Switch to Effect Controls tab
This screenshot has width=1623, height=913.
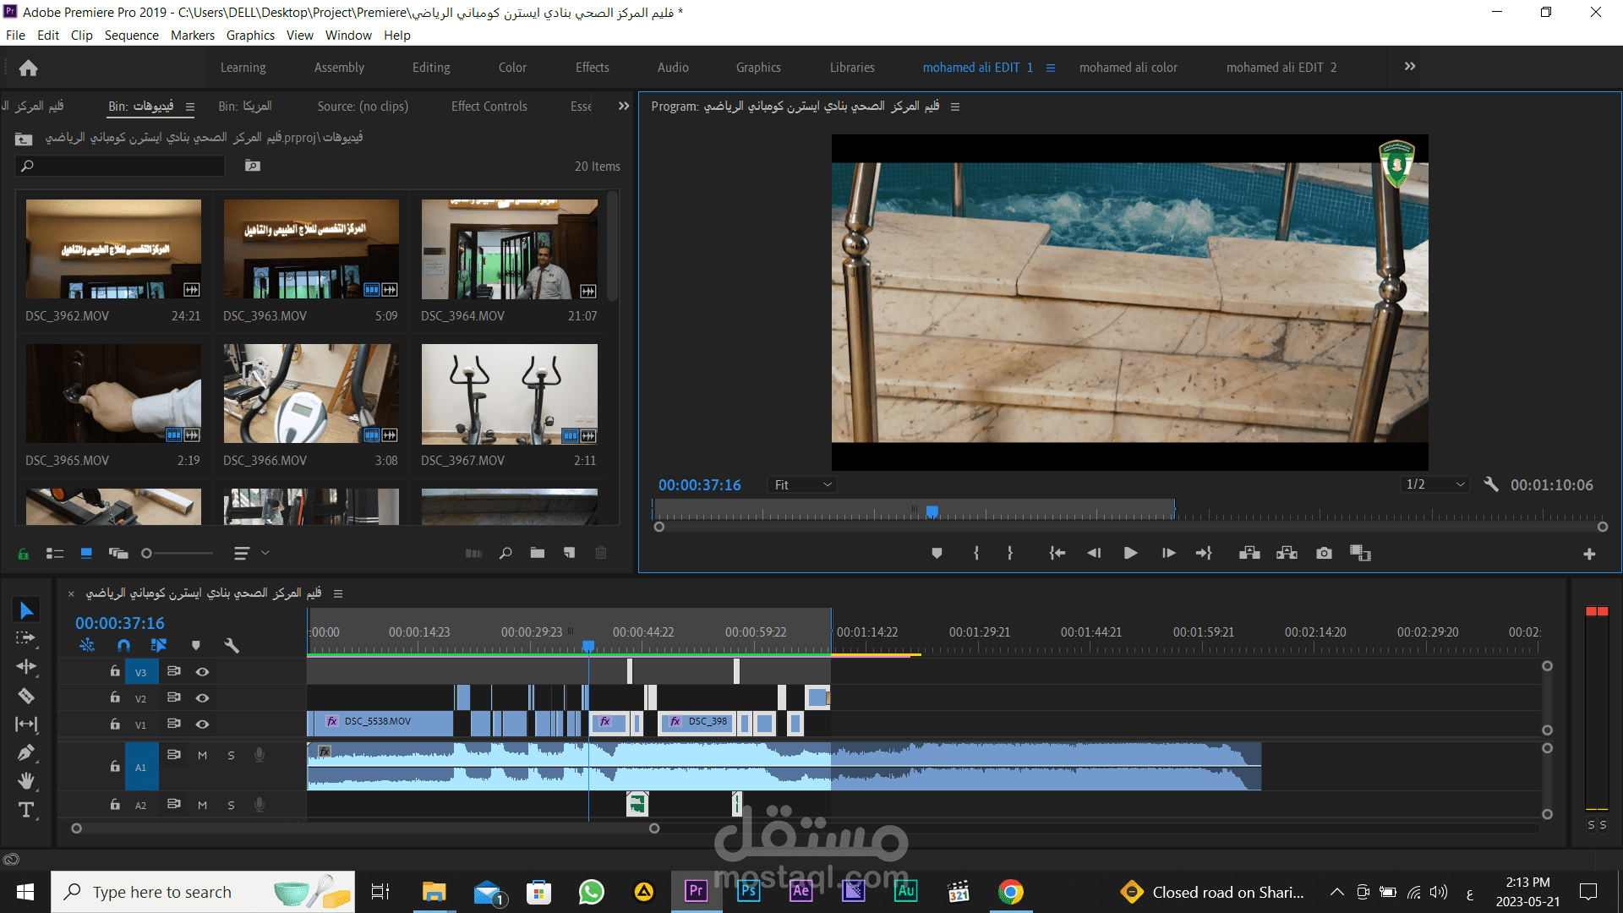(489, 106)
